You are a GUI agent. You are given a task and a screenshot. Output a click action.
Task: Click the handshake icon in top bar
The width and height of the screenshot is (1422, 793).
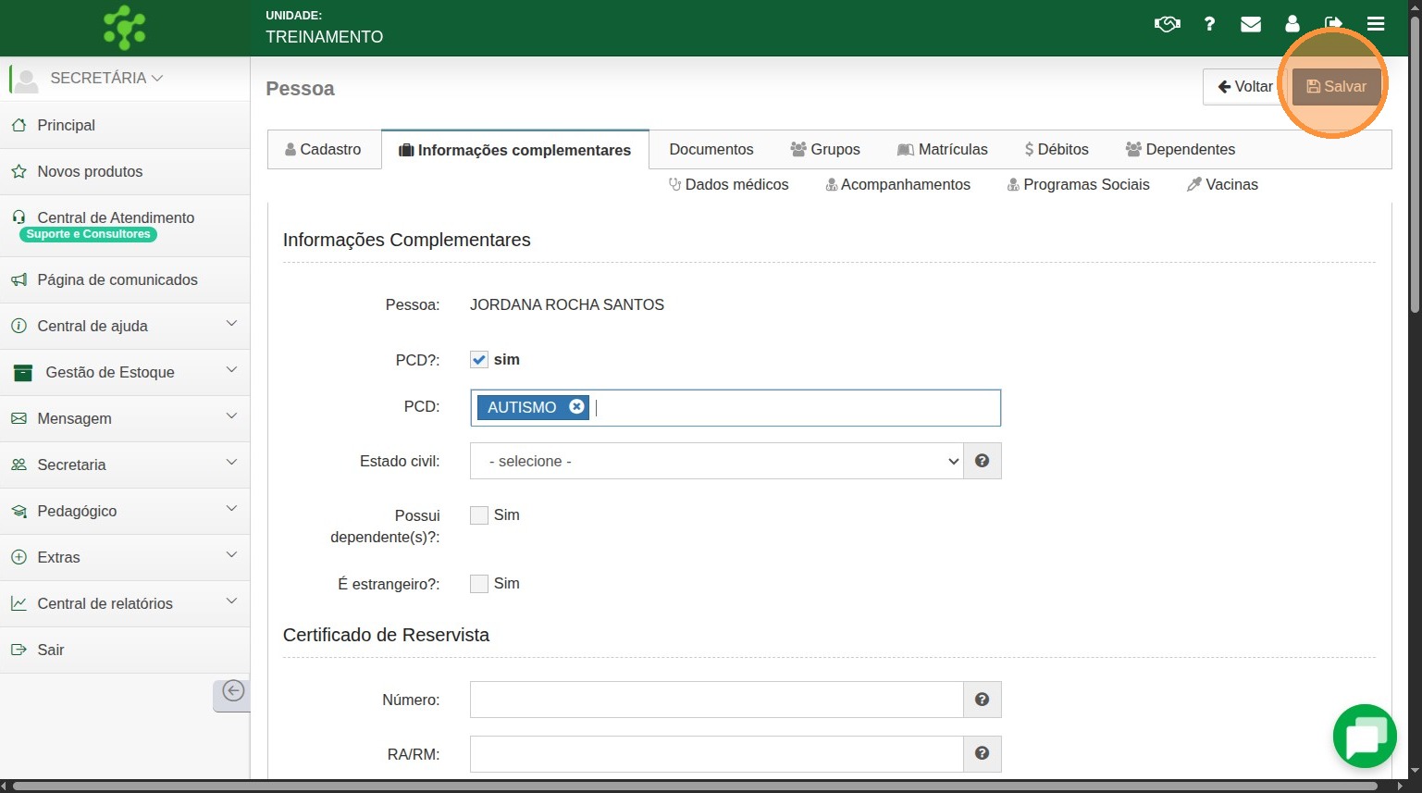click(x=1167, y=24)
